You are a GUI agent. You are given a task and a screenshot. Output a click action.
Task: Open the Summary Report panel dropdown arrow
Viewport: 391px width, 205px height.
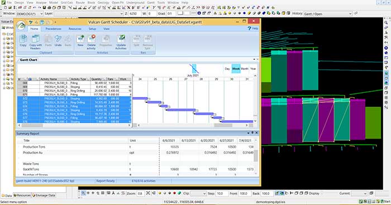[249, 133]
